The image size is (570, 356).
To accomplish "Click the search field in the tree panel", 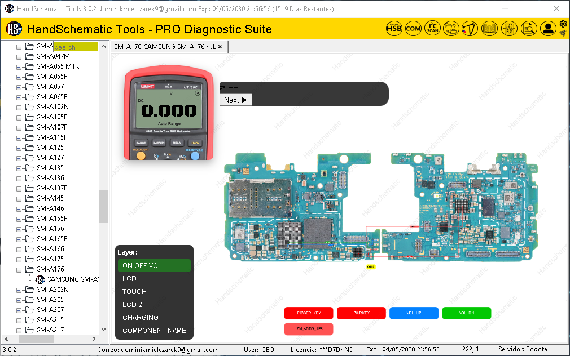I will (76, 47).
